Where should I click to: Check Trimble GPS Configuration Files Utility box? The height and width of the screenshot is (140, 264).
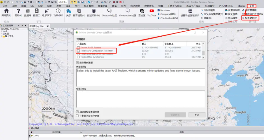78,51
